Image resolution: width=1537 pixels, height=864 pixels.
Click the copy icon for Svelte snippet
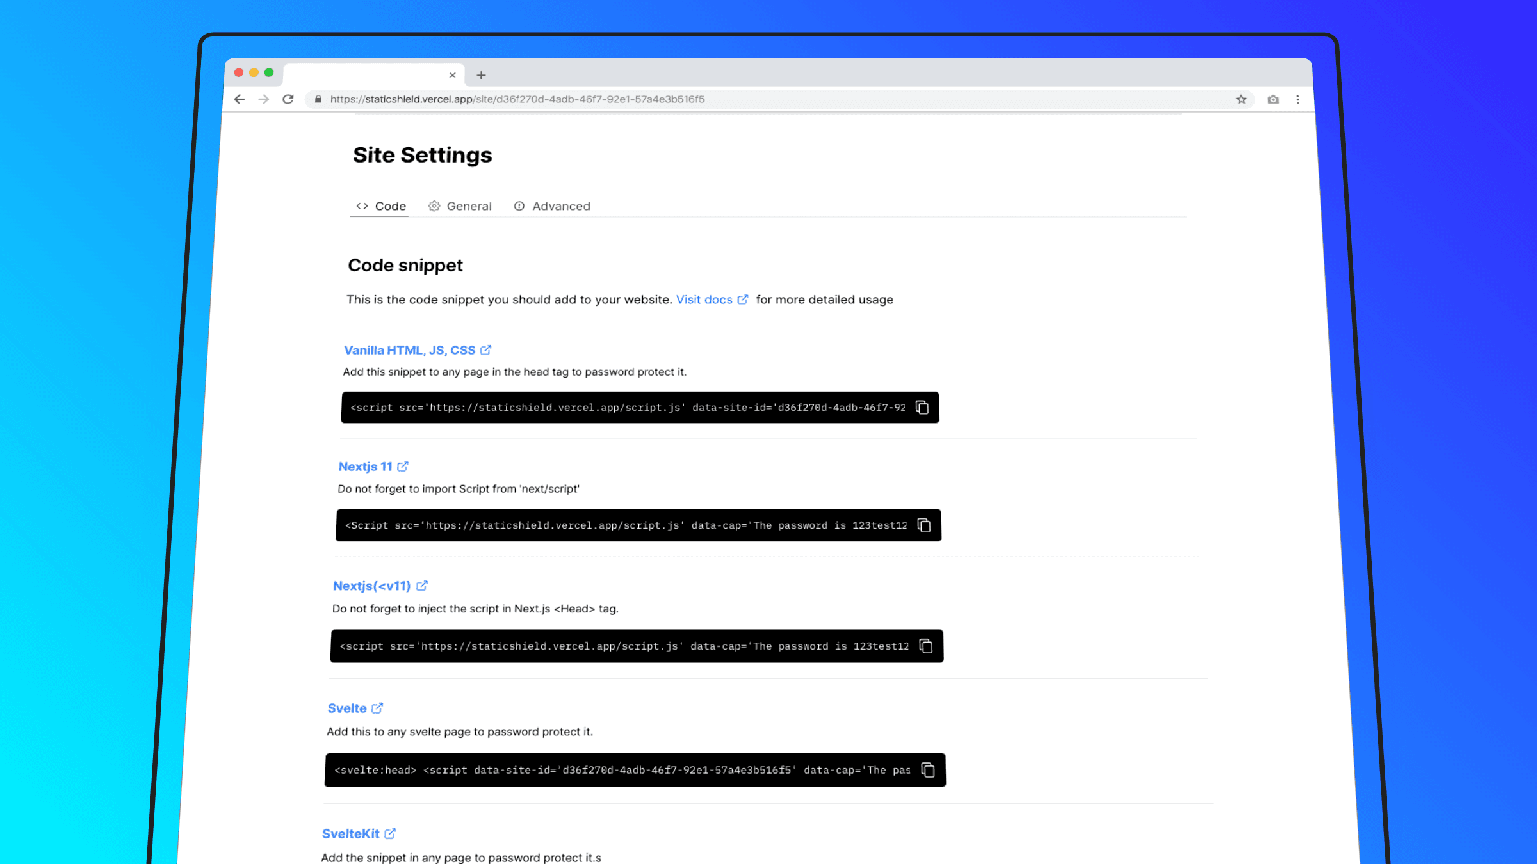(x=927, y=770)
